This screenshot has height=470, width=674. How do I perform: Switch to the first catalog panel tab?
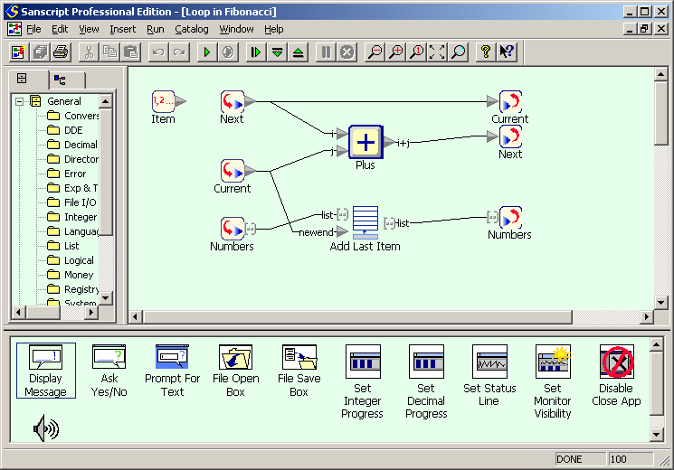click(22, 79)
